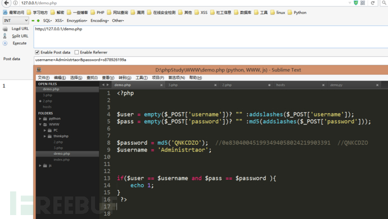Click into the Post data input field
388x219 pixels.
211,60
